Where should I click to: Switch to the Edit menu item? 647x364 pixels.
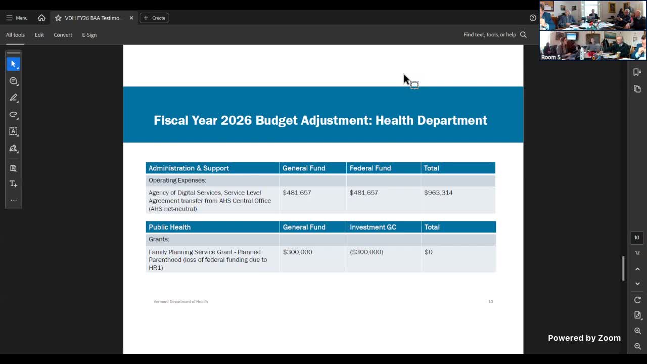pyautogui.click(x=39, y=35)
